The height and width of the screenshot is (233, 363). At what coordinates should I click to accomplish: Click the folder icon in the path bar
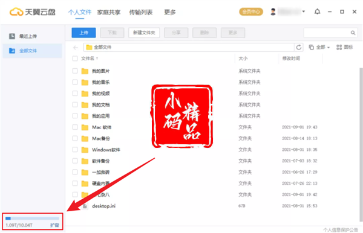89,47
